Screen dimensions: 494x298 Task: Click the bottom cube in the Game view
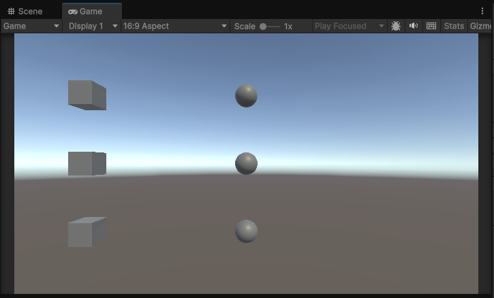[x=87, y=233]
